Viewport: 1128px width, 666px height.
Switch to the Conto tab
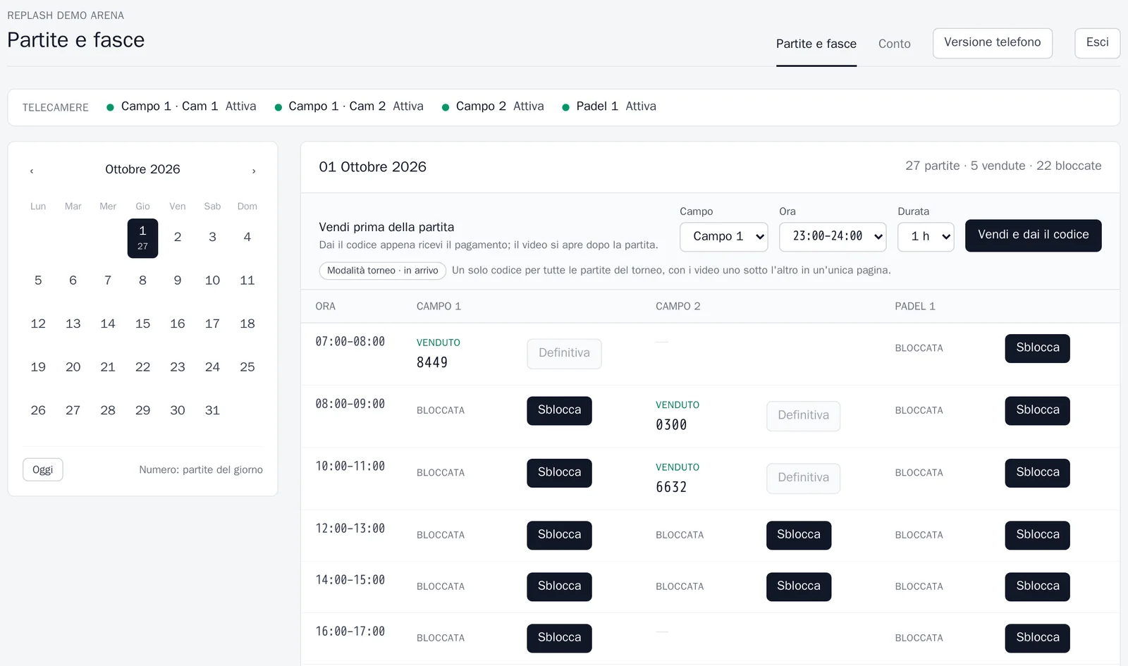[x=894, y=44]
